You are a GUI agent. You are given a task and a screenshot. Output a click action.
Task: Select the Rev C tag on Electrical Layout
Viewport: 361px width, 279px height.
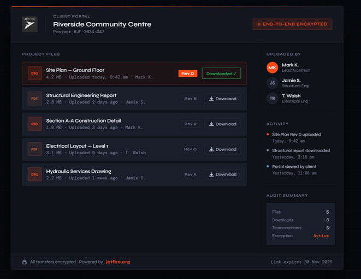[x=190, y=149]
